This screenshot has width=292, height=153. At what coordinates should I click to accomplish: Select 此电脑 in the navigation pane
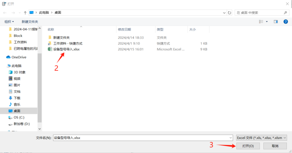[x=16, y=66]
